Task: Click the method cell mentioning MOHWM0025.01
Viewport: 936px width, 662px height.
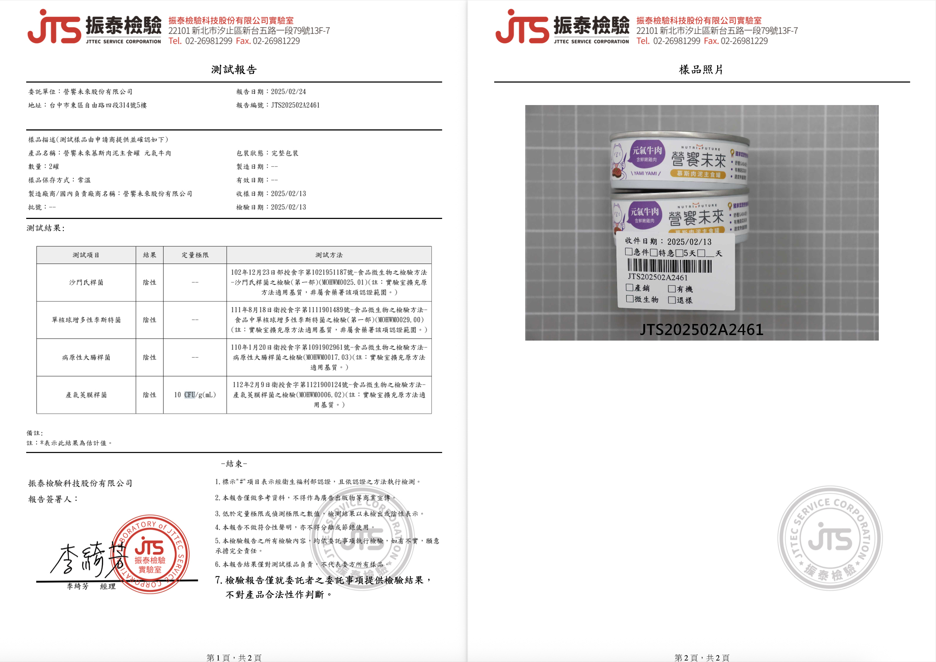Action: 329,282
